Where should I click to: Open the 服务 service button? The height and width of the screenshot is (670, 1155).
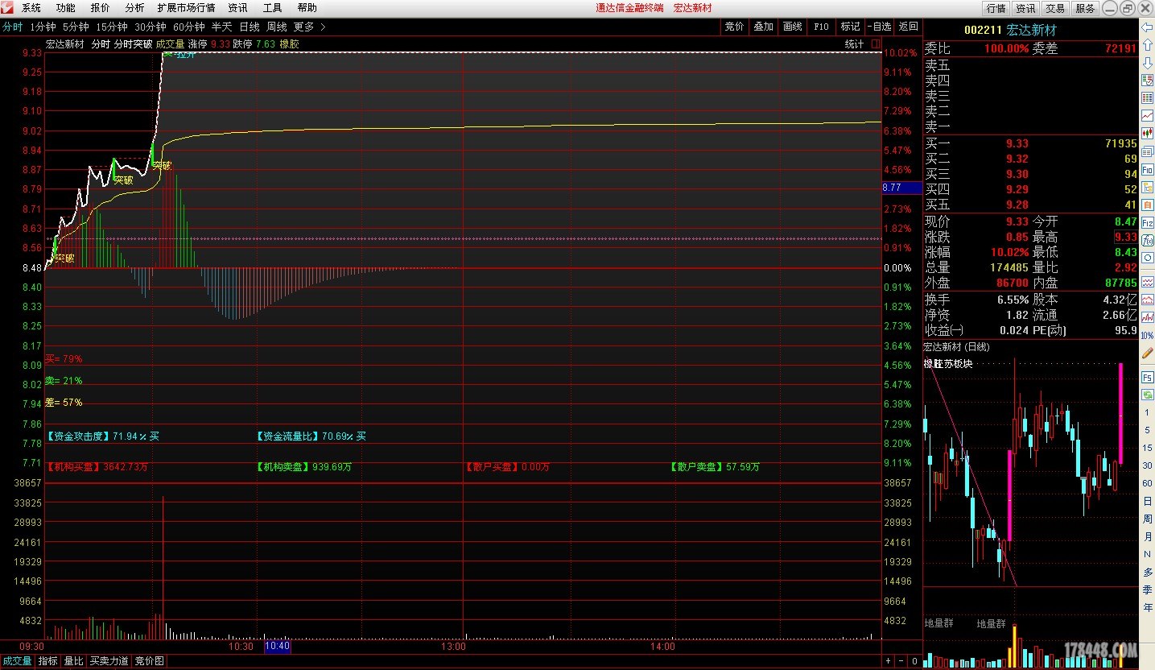click(1085, 8)
